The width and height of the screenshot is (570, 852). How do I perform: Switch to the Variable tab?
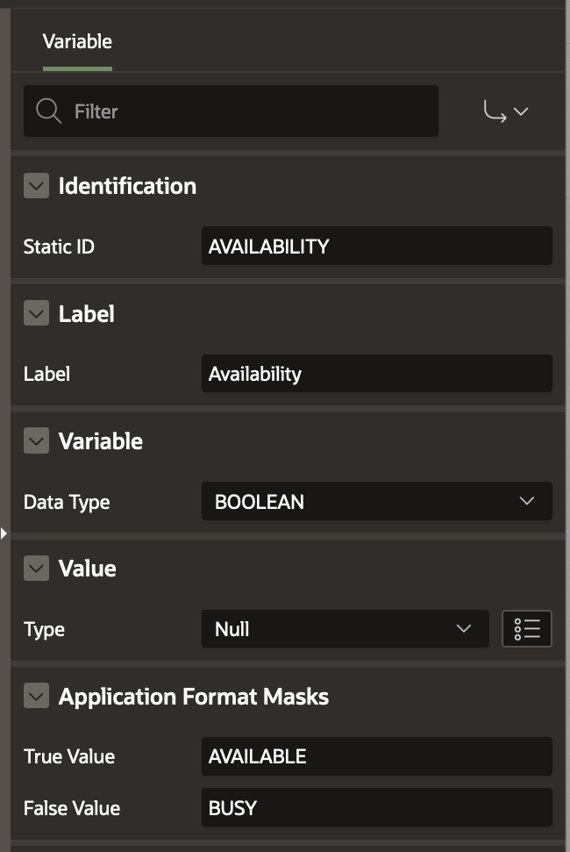coord(77,42)
